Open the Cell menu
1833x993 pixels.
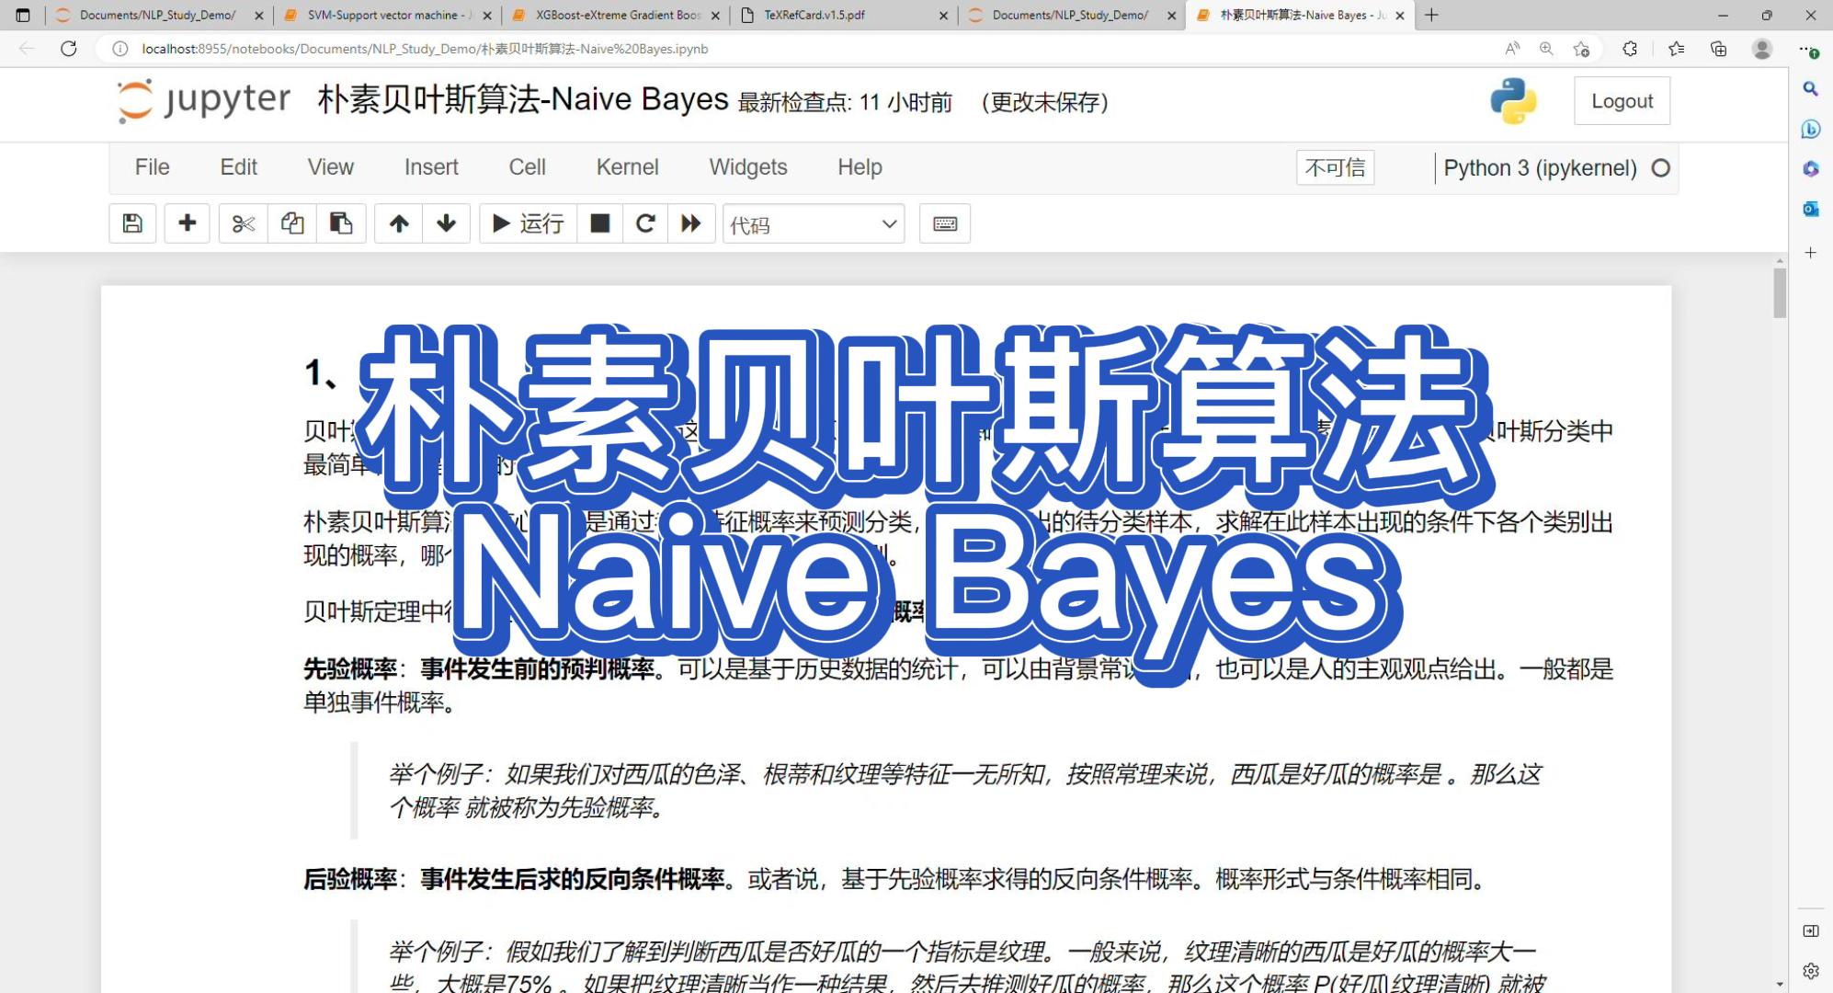(x=527, y=167)
